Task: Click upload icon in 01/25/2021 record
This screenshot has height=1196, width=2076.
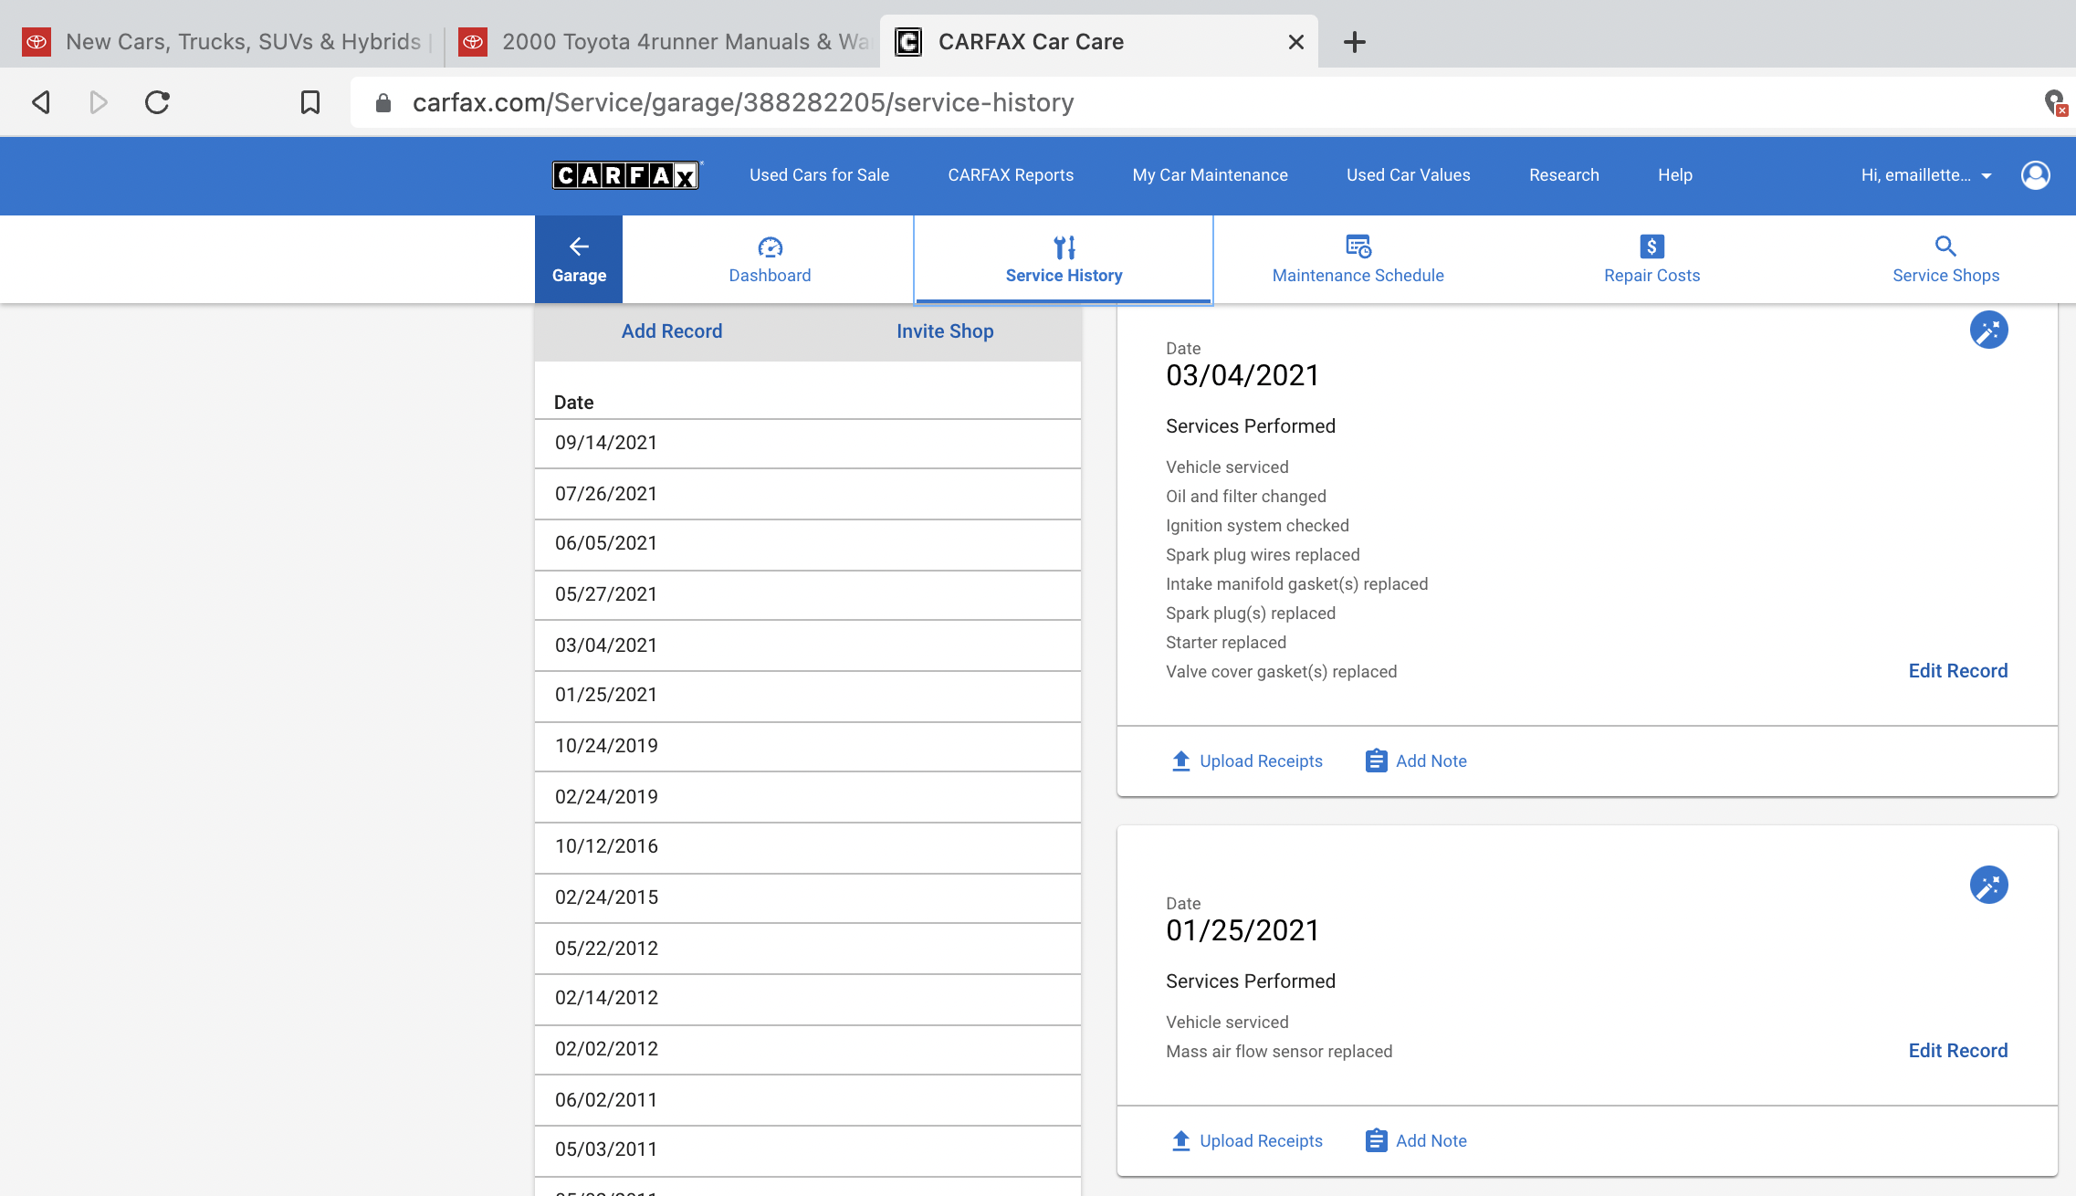Action: point(1180,1140)
